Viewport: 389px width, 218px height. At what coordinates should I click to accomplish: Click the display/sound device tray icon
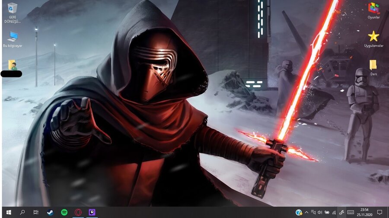point(313,212)
